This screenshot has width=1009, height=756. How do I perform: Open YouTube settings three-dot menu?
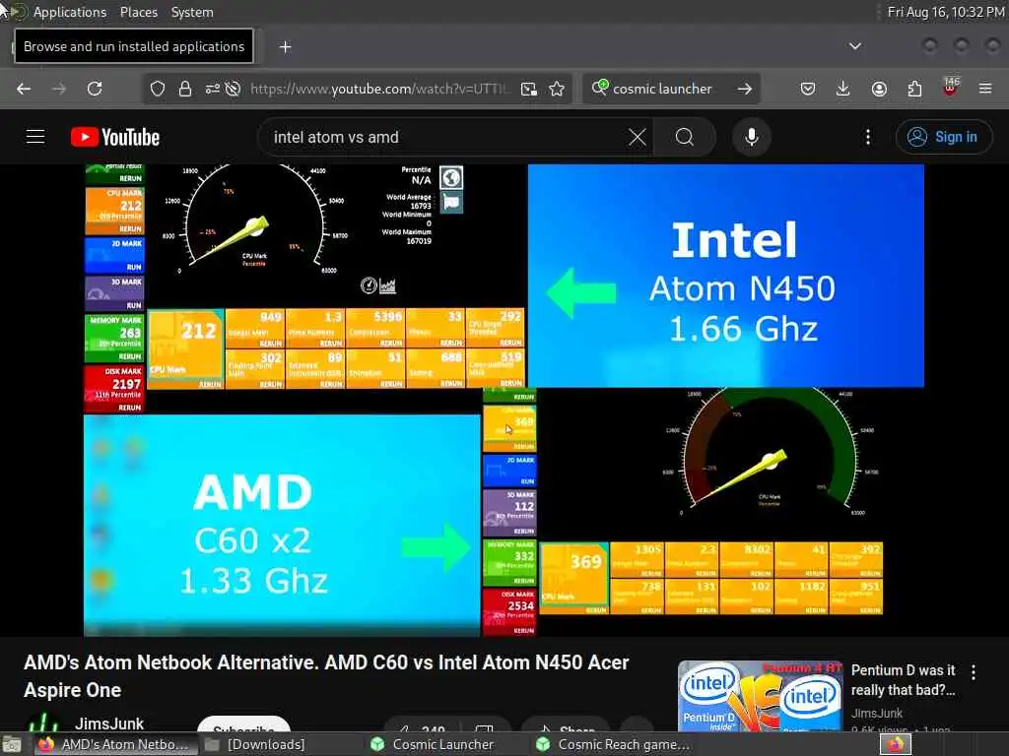pos(868,137)
